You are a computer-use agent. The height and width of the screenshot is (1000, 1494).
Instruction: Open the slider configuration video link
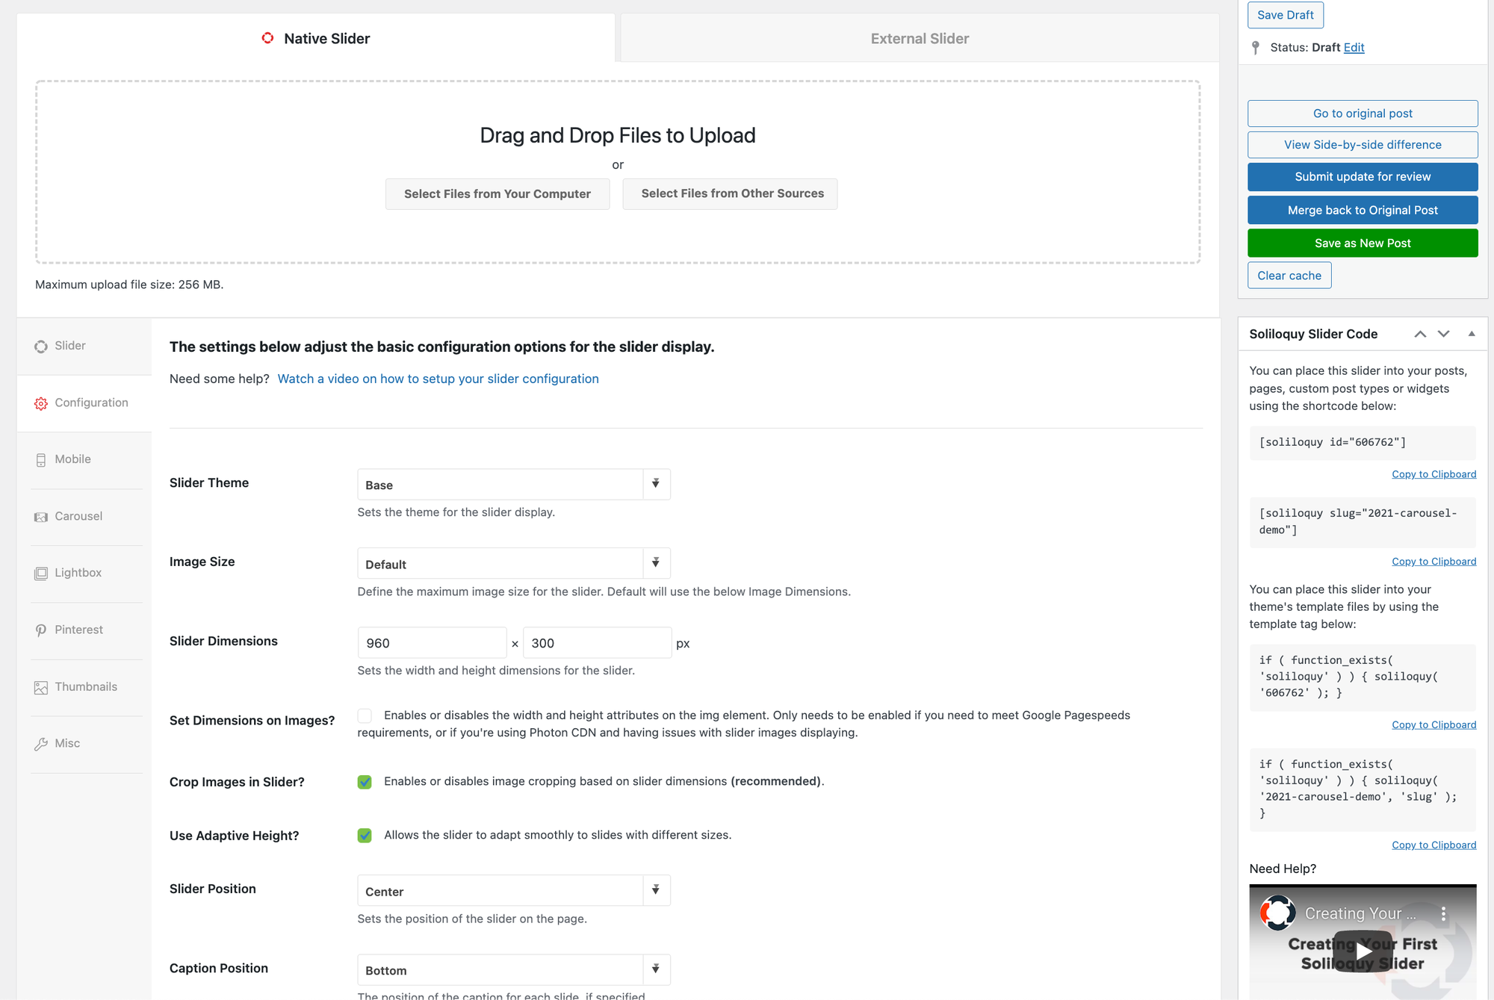click(x=438, y=379)
